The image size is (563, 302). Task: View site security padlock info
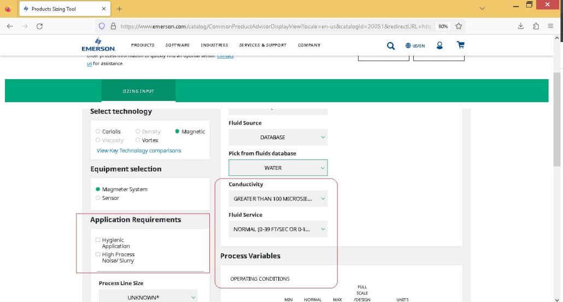(x=113, y=26)
